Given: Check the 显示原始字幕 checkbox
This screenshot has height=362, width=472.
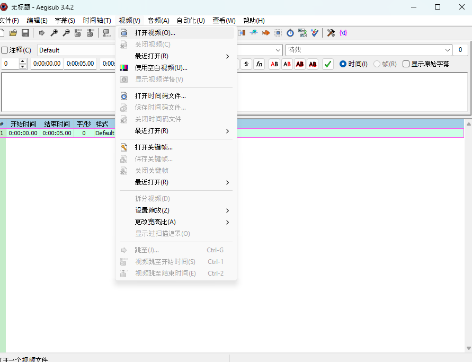Looking at the screenshot, I should (406, 64).
